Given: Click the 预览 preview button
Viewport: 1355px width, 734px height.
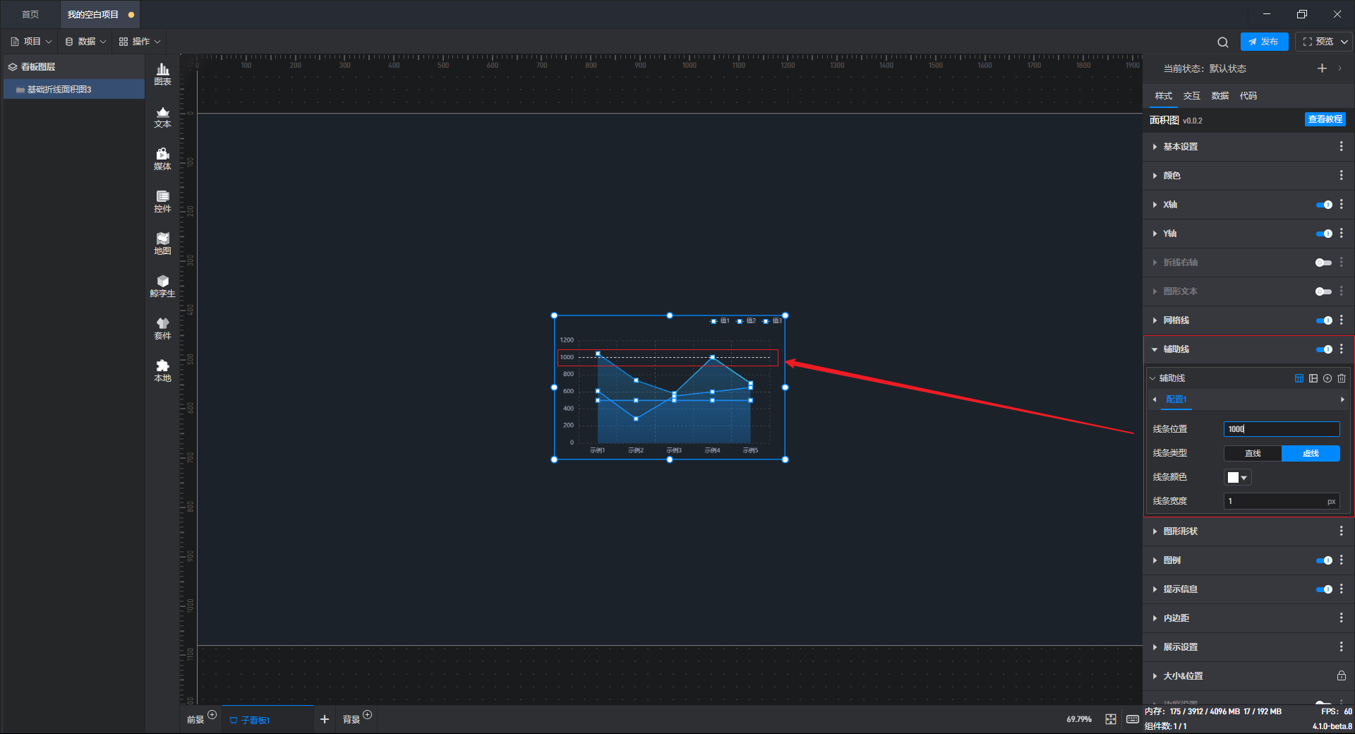Looking at the screenshot, I should pyautogui.click(x=1318, y=42).
